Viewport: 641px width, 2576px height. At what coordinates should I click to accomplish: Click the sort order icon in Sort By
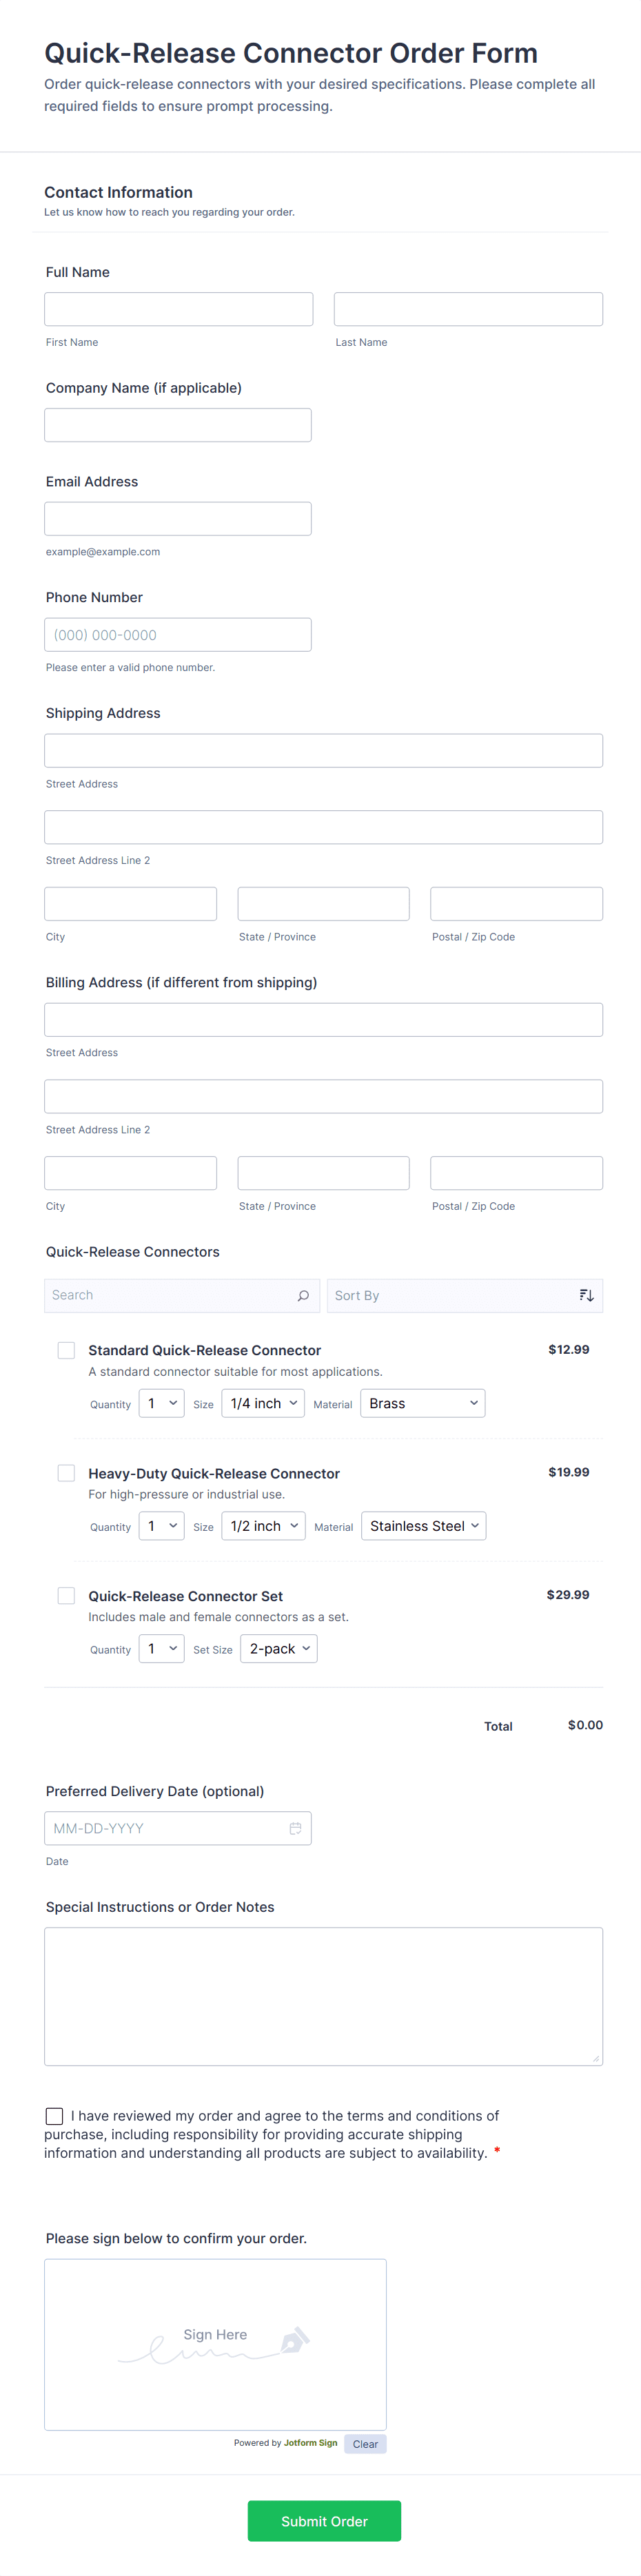(586, 1295)
